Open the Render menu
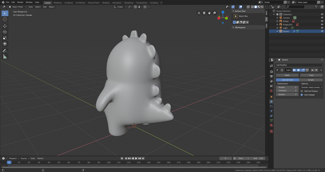Viewport: 325px width, 172px height. pos(20,2)
